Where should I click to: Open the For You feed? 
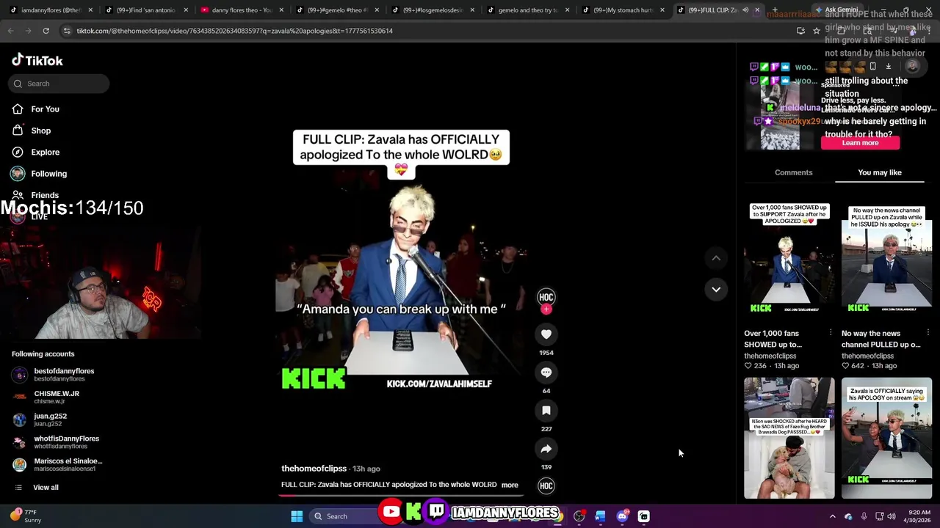tap(45, 109)
